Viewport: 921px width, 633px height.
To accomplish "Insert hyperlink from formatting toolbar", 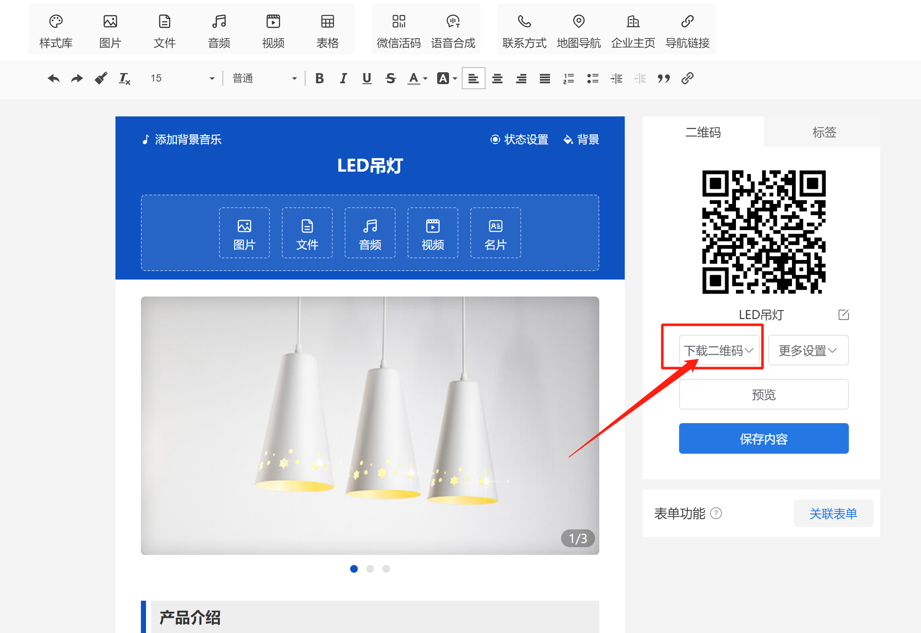I will click(688, 78).
